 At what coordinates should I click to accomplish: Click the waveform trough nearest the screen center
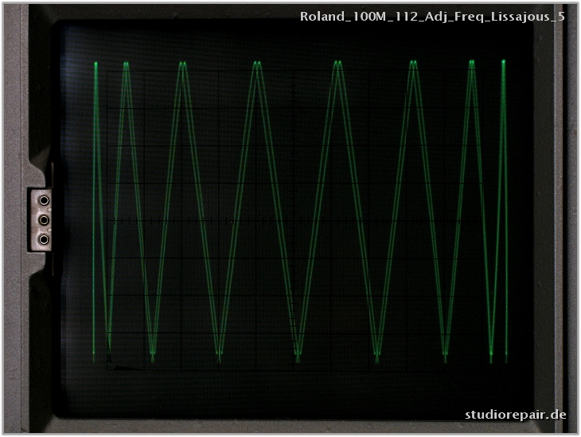tap(298, 352)
